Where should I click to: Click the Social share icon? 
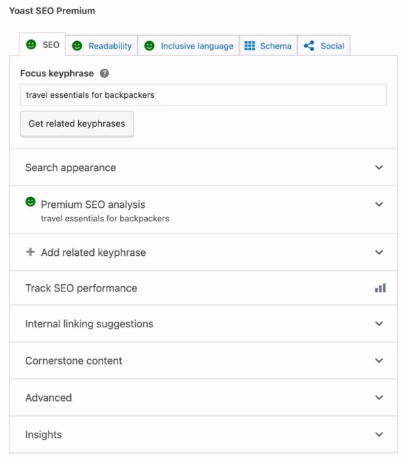pyautogui.click(x=309, y=46)
